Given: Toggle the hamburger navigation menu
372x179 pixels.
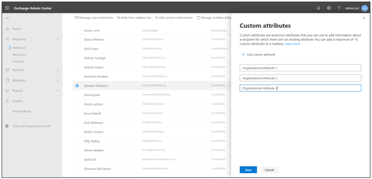Looking at the screenshot, I should 7,18.
